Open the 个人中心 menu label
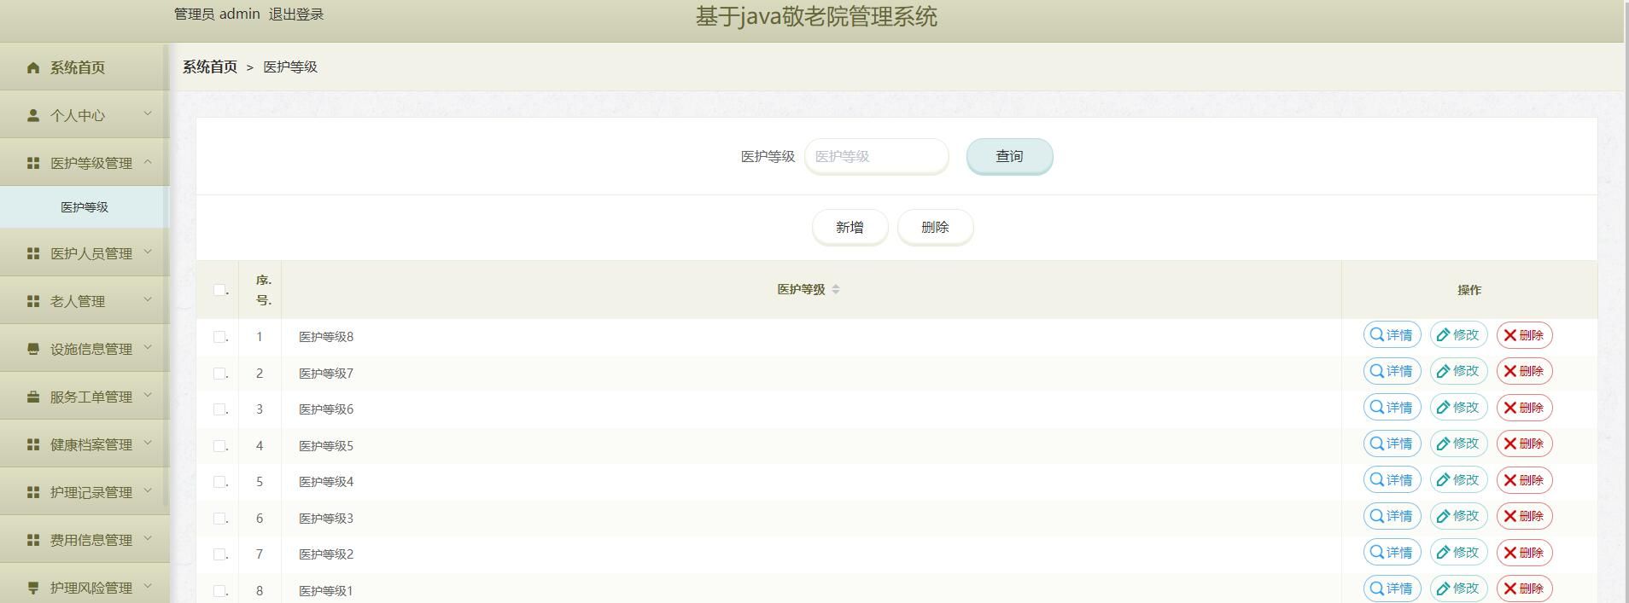The height and width of the screenshot is (603, 1629). [78, 115]
